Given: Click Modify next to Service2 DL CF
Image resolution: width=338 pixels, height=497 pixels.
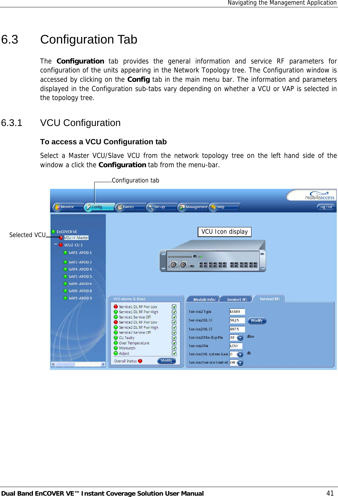Looking at the screenshot, I should [x=257, y=321].
